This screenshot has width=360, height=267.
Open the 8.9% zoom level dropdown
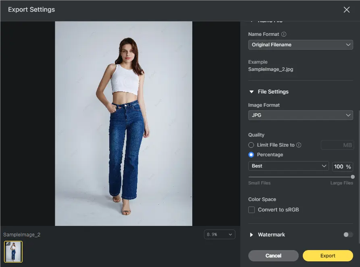coord(219,234)
